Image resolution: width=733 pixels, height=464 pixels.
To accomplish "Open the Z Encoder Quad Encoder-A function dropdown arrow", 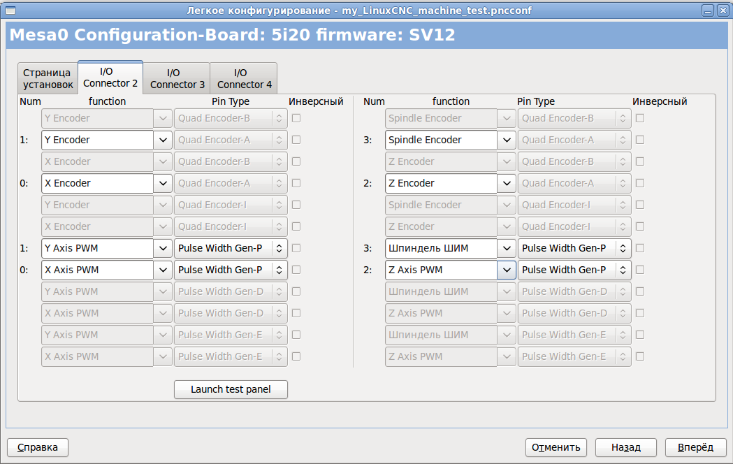I will coord(507,183).
